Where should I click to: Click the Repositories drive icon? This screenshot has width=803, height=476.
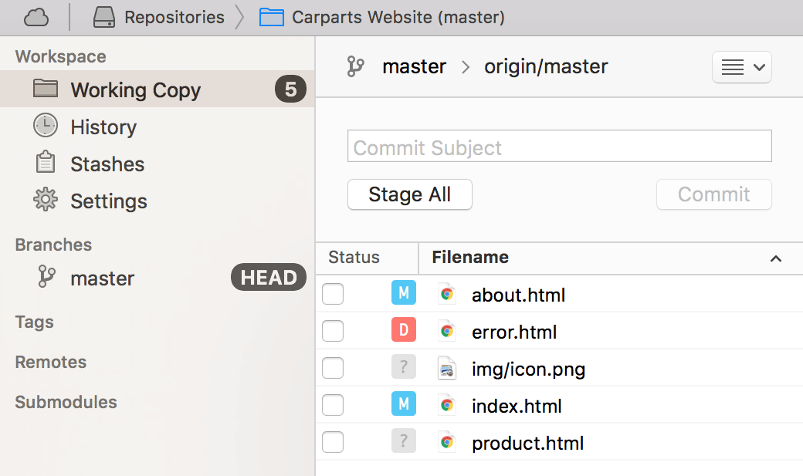point(104,16)
